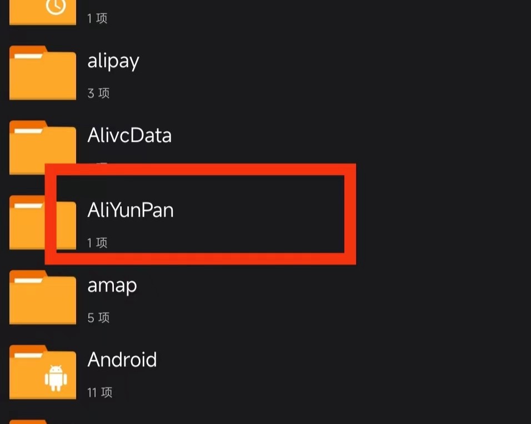Click the "3 项" count under alipay
The image size is (531, 424).
tap(98, 93)
